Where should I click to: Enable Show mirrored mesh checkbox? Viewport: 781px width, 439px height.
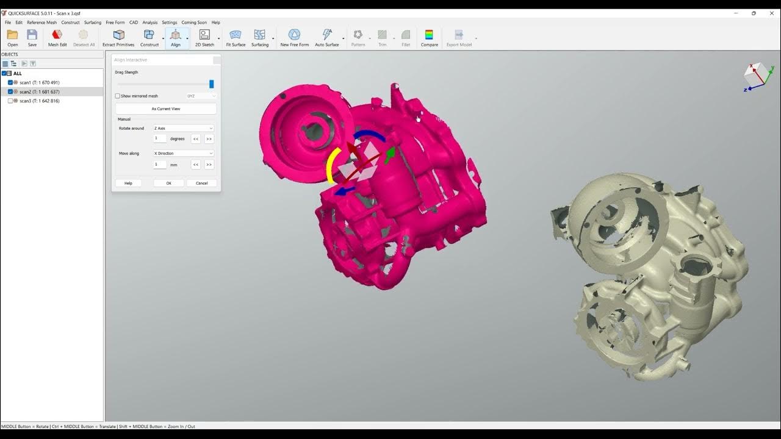tap(118, 96)
